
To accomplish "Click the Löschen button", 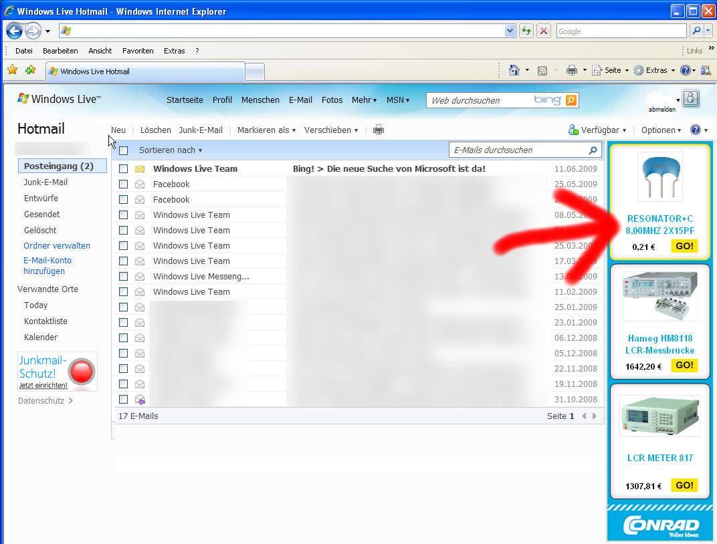I will 155,130.
